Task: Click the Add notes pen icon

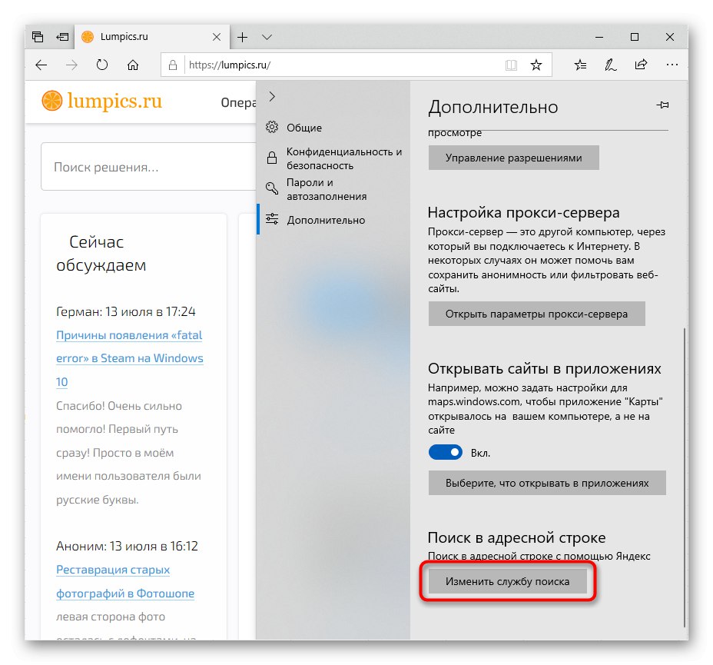Action: point(611,65)
